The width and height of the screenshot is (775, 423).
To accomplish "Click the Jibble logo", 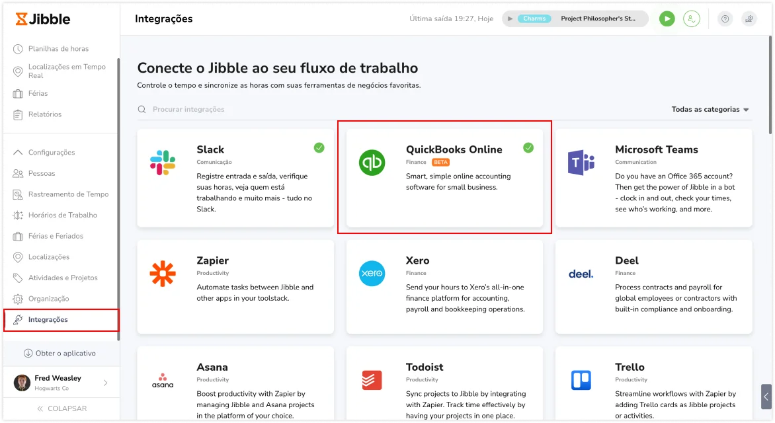I will [x=43, y=19].
